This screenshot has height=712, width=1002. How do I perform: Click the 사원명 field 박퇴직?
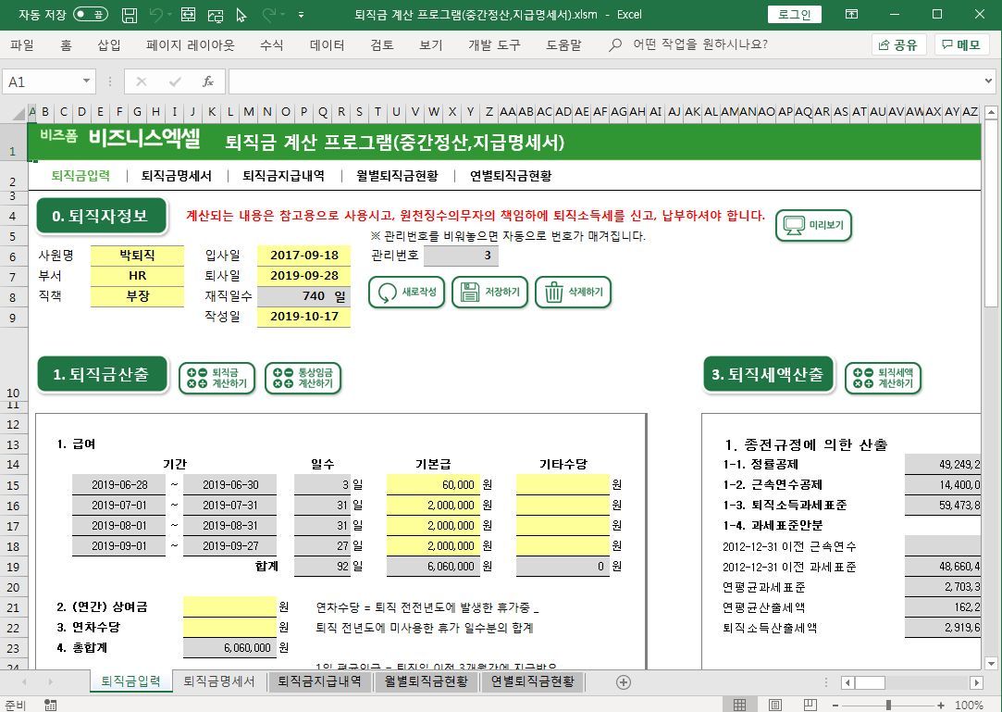point(137,255)
